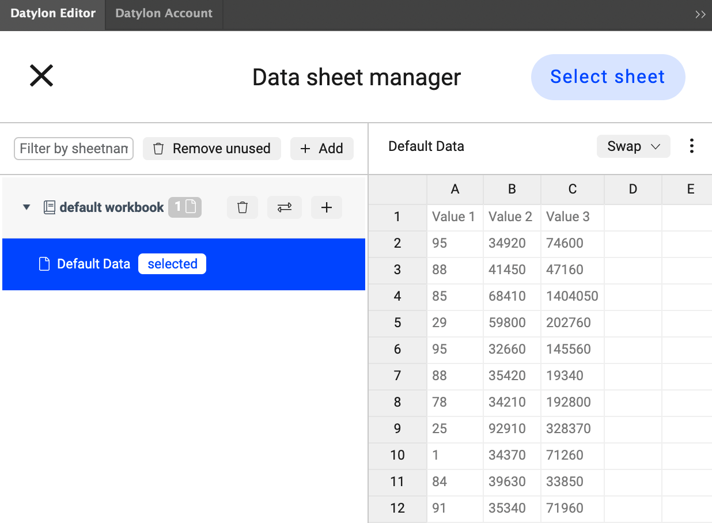The width and height of the screenshot is (712, 523).
Task: Click the workbook book icon
Action: click(x=50, y=207)
